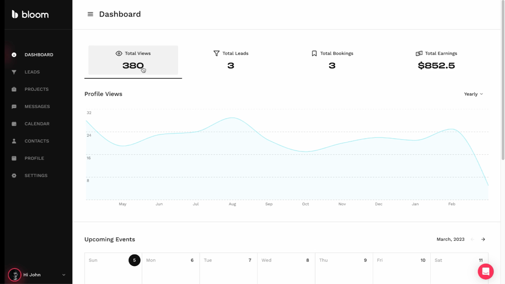Select the Total Views stat tab

[x=133, y=60]
